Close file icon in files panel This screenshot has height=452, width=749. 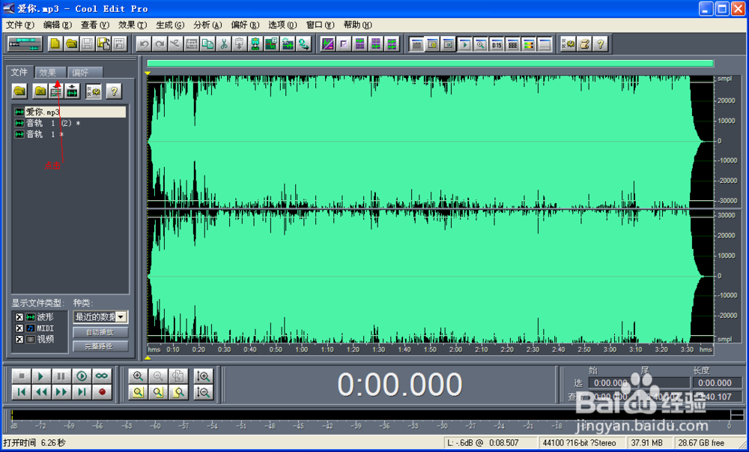click(40, 91)
